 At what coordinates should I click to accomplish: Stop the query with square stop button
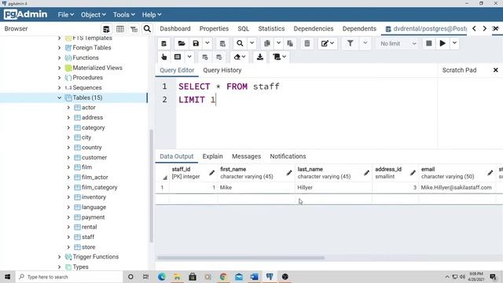429,43
